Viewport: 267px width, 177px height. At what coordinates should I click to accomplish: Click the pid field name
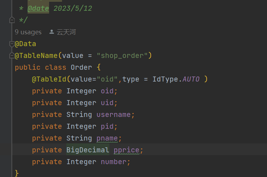(107, 126)
